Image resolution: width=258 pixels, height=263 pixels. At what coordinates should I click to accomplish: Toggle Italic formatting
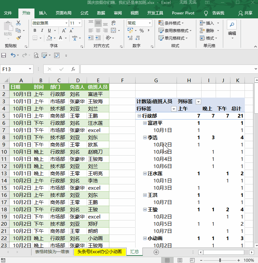point(42,30)
